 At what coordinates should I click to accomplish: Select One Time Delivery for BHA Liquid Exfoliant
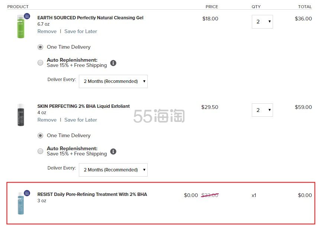pos(41,136)
